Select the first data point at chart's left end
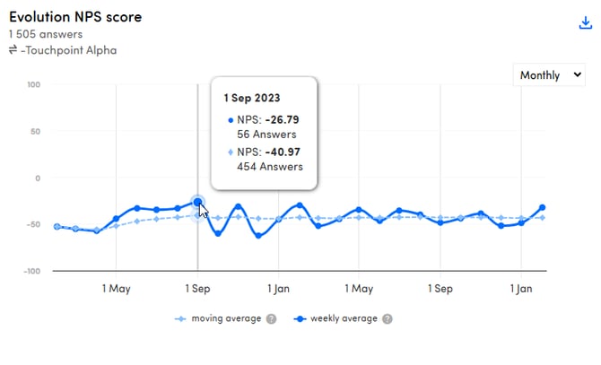 coord(57,227)
